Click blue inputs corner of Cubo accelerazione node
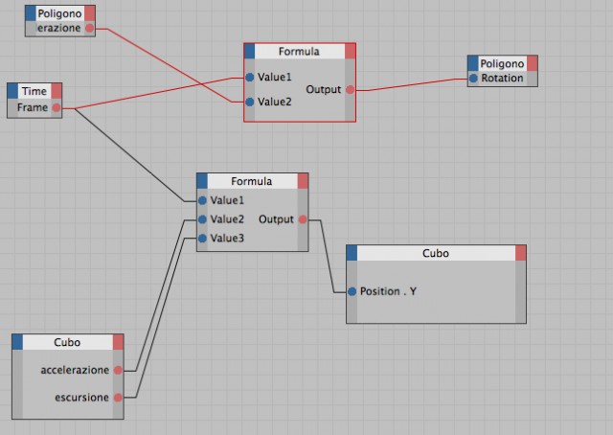The width and height of the screenshot is (613, 435). pos(17,342)
